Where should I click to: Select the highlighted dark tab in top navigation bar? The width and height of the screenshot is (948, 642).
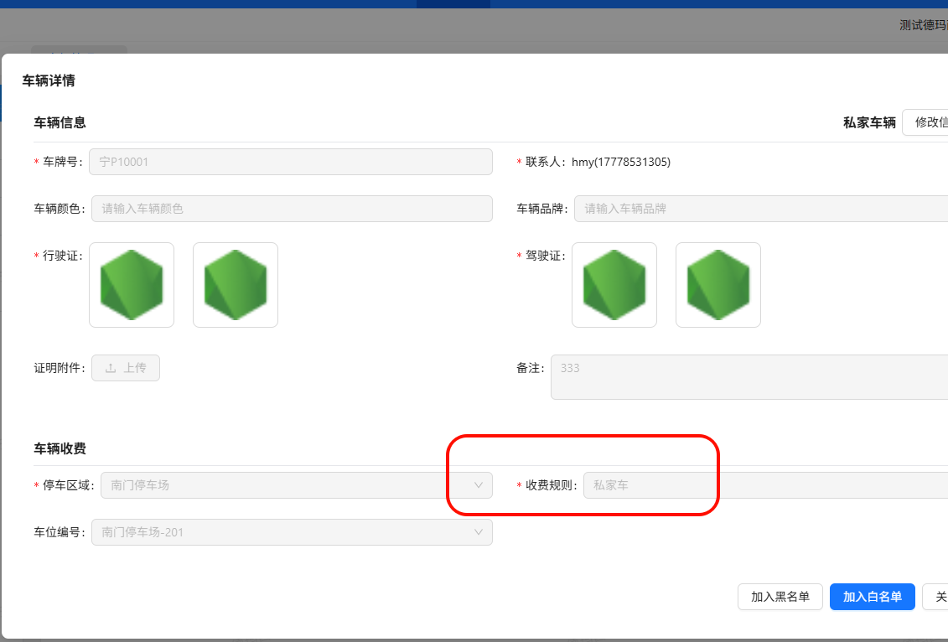(453, 4)
